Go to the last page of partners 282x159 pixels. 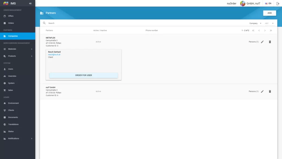[x=271, y=30]
